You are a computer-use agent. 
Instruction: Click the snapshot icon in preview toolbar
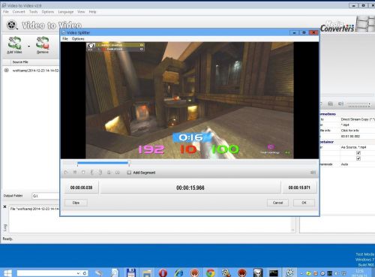pyautogui.click(x=331, y=104)
